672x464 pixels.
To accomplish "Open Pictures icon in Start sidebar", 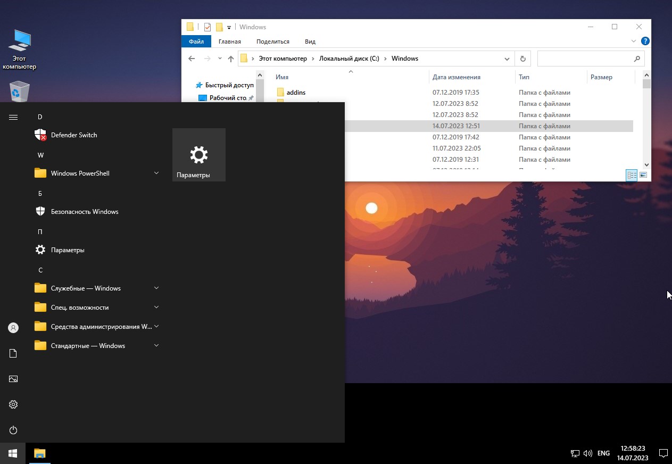I will [13, 379].
